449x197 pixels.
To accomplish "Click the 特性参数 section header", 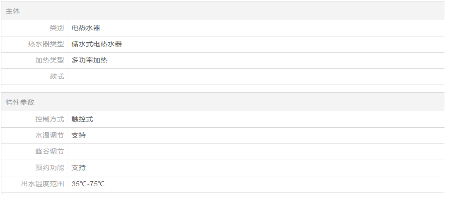I will point(20,103).
